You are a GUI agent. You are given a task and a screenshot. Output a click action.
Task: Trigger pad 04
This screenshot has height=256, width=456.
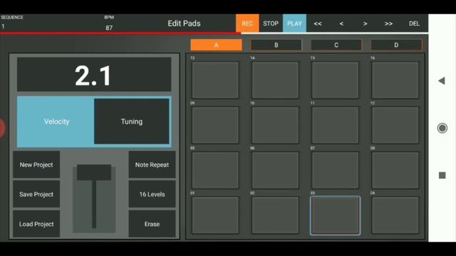pyautogui.click(x=395, y=215)
